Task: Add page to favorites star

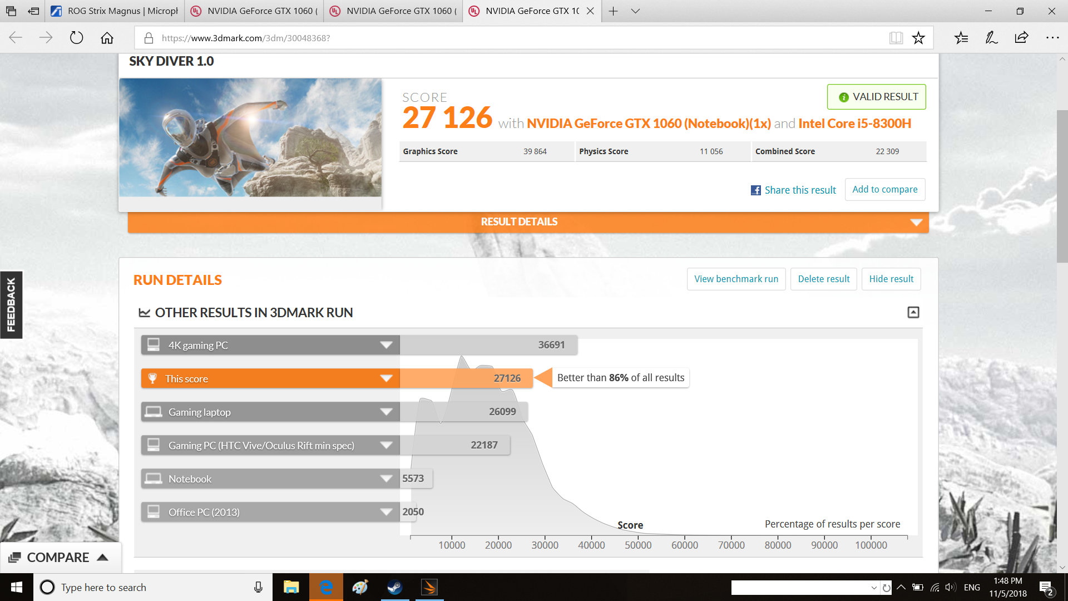Action: click(x=918, y=38)
